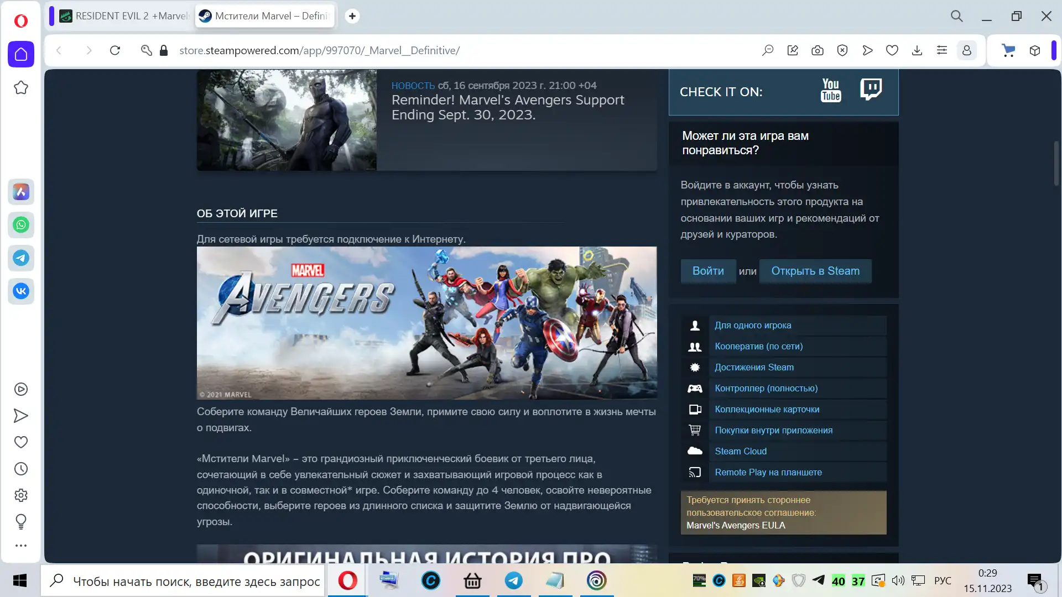Image resolution: width=1062 pixels, height=597 pixels.
Task: Open the Marvel's Avengers EULA link
Action: [x=736, y=525]
